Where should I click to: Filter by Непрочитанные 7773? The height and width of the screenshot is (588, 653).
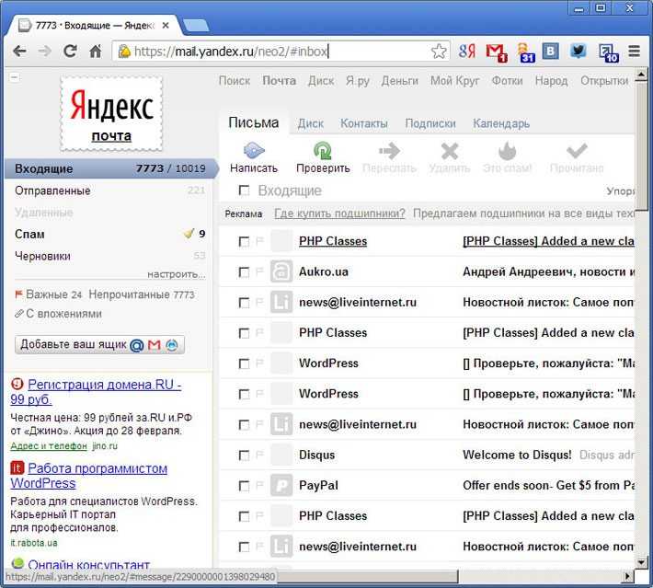pos(142,294)
